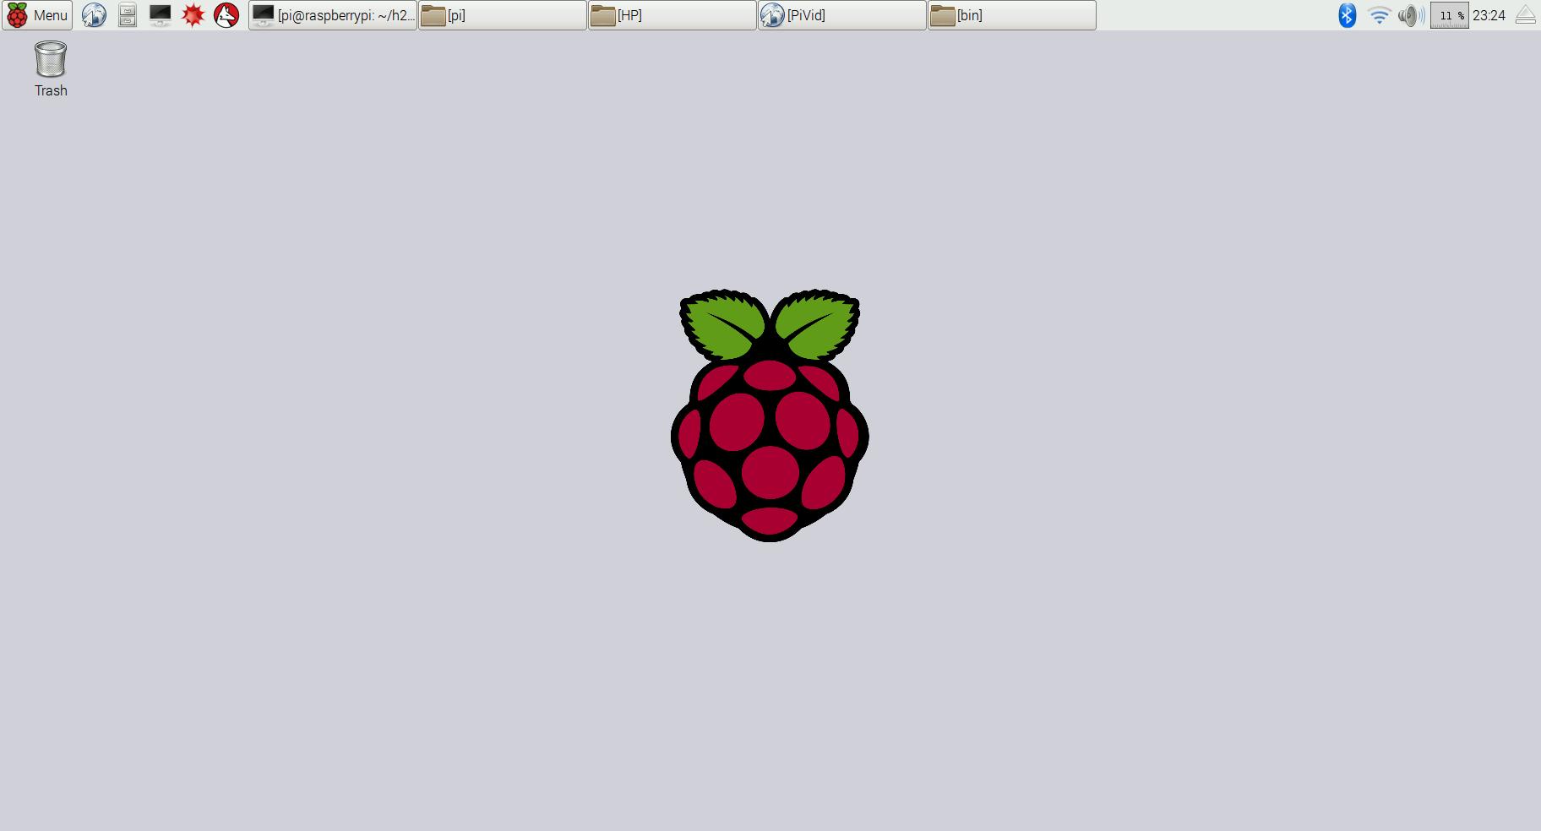
Task: Switch to the pi@raspberrypi terminal window
Action: (x=333, y=15)
